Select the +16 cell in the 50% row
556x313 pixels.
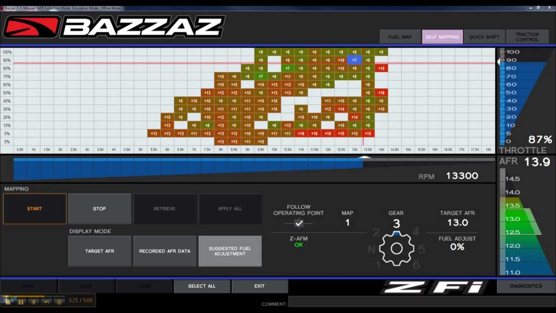(381, 93)
